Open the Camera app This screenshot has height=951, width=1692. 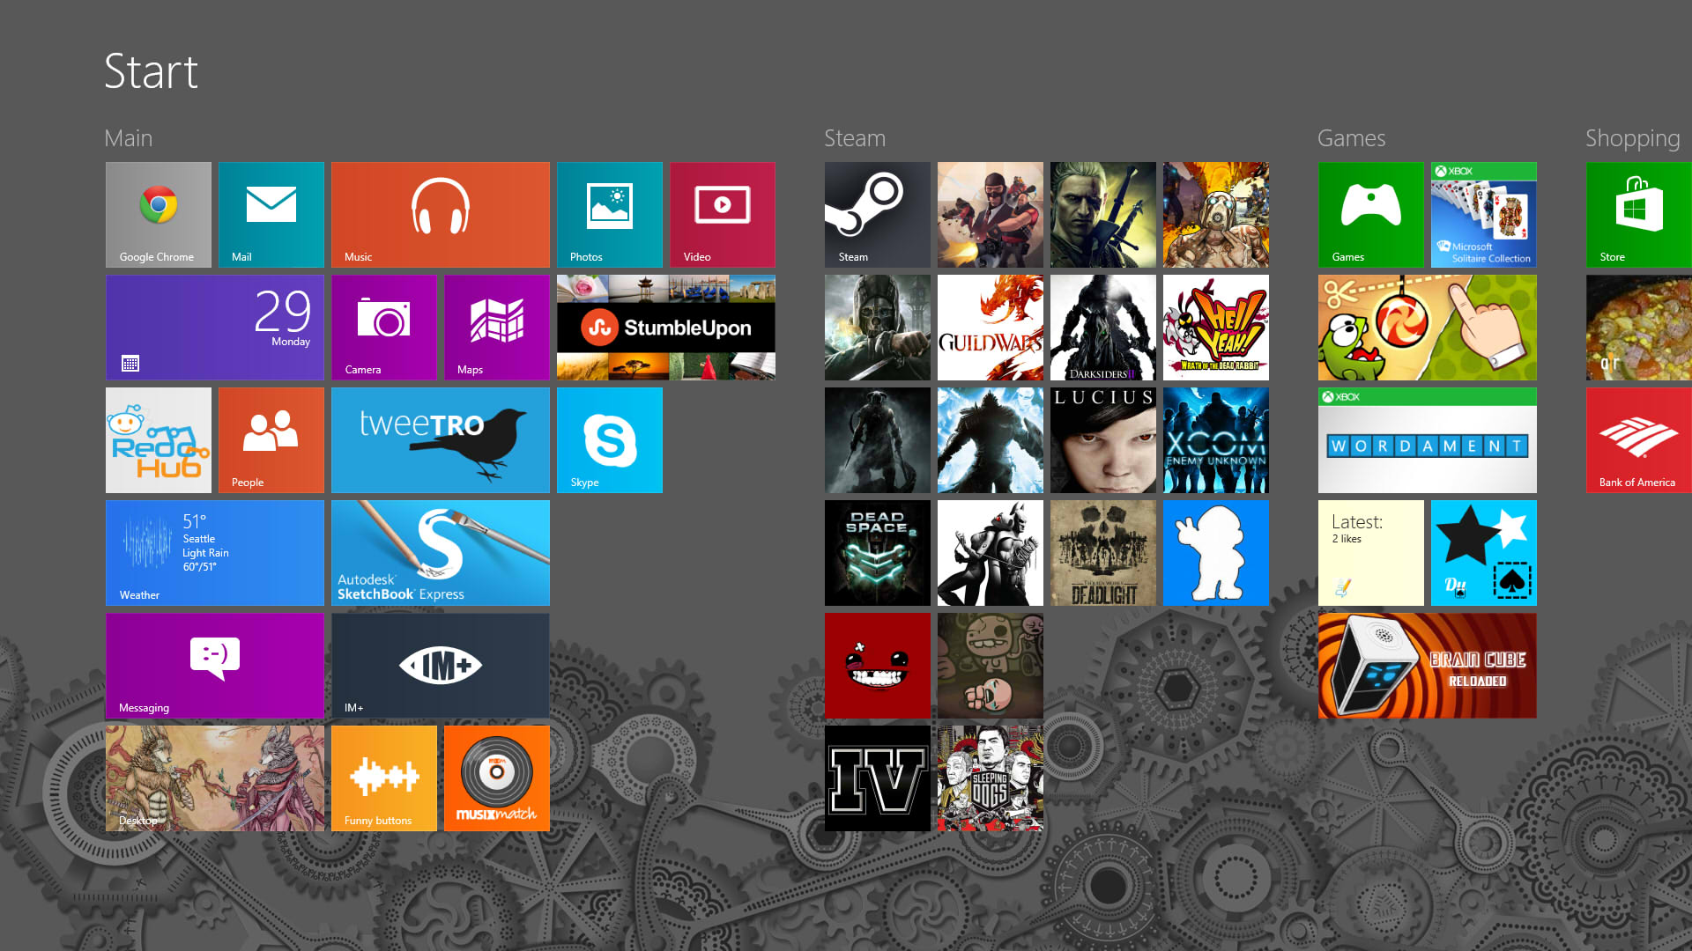tap(383, 327)
